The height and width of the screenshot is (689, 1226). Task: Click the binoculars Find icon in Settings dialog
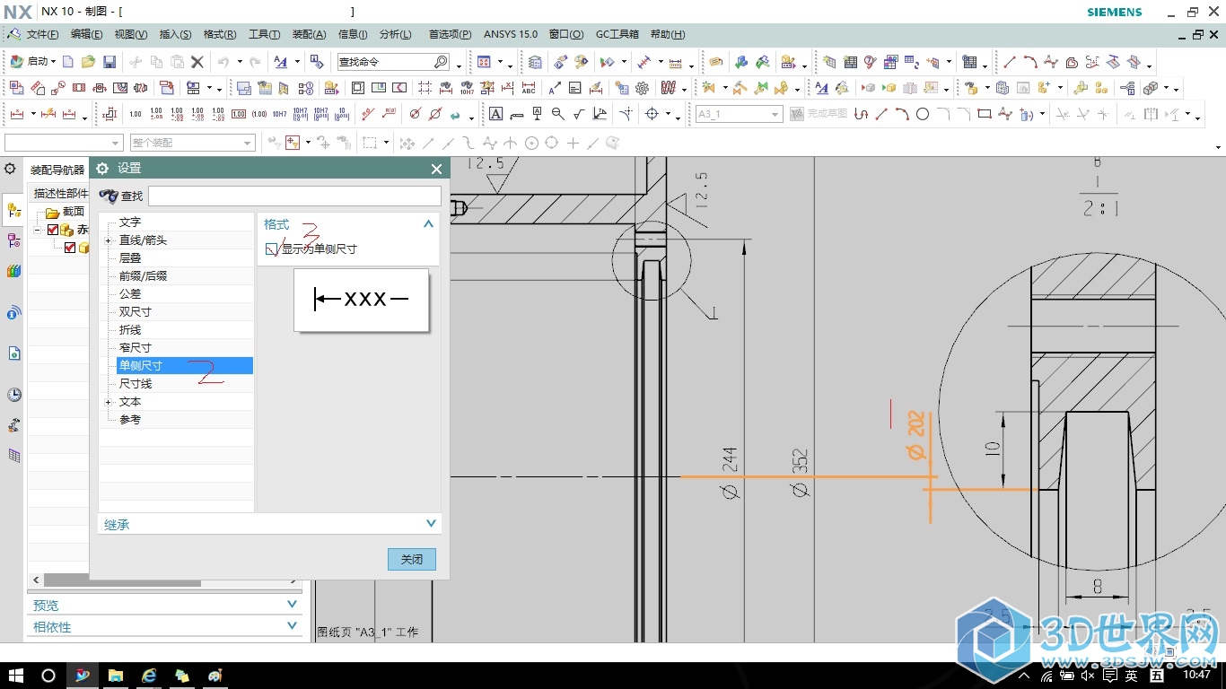point(109,196)
